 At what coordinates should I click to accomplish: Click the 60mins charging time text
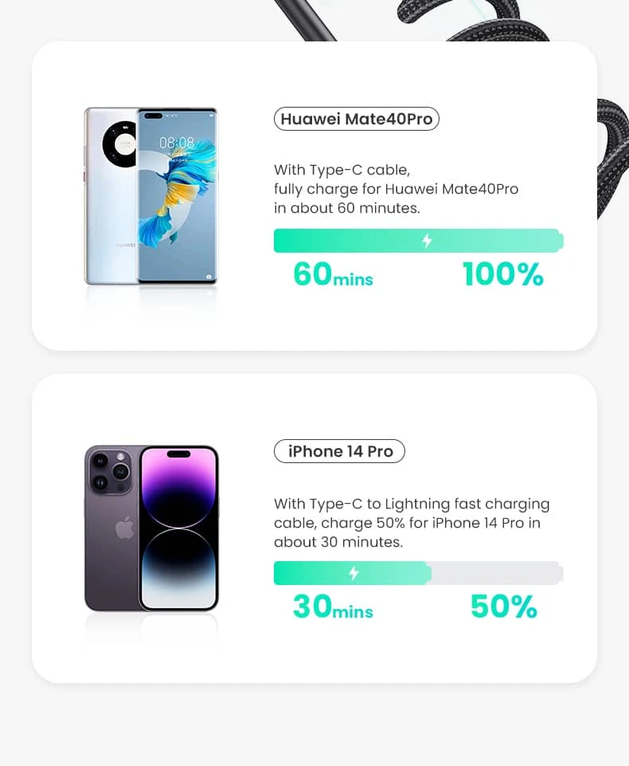point(333,274)
